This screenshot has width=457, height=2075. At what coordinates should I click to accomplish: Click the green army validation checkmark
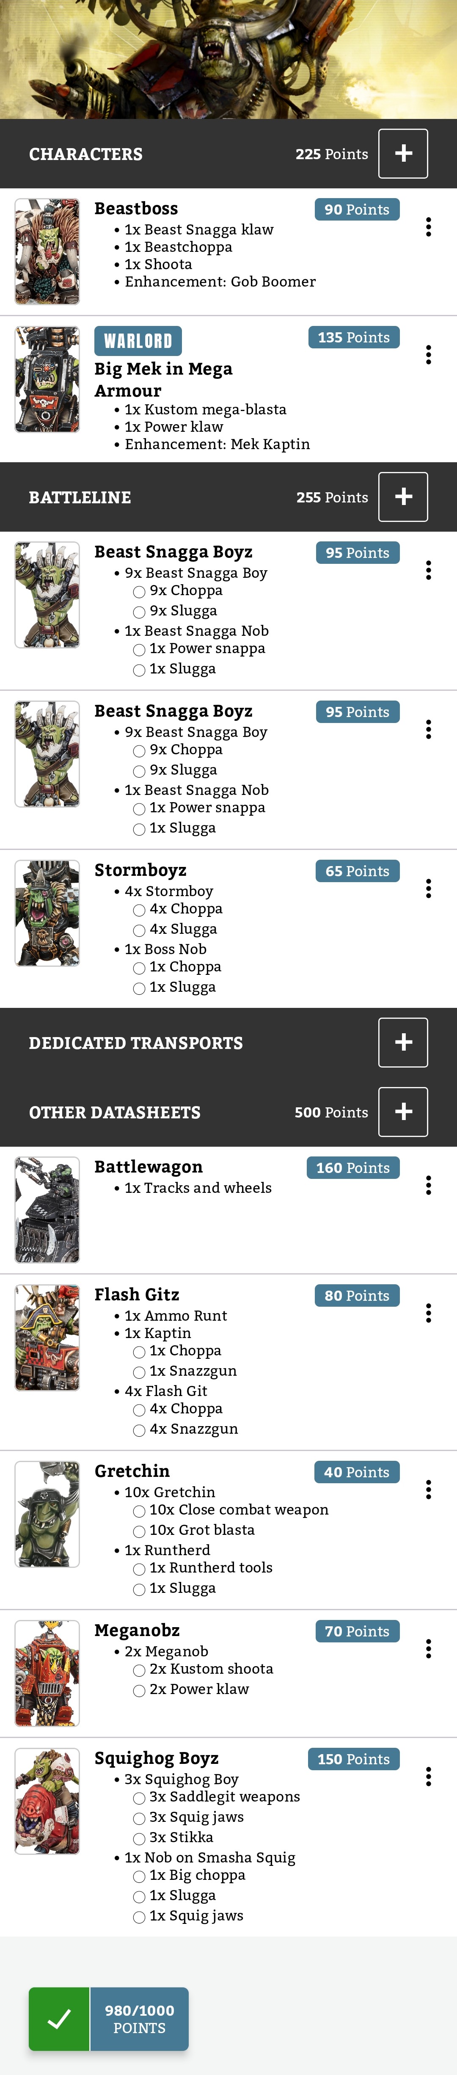[x=60, y=2019]
